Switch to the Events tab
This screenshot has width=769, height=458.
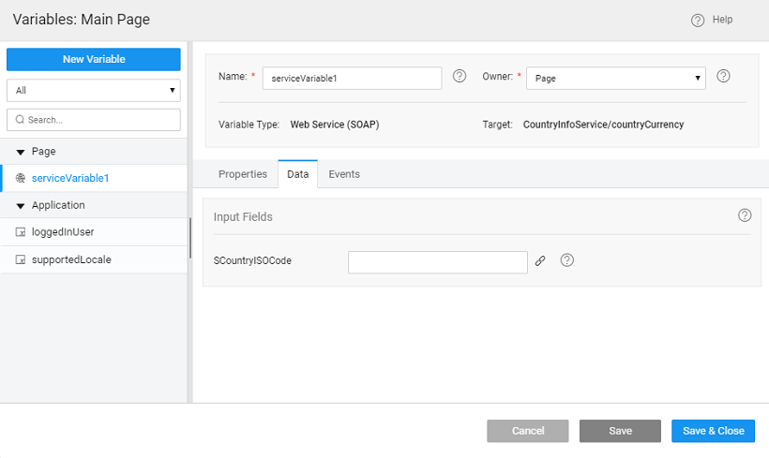tap(344, 174)
